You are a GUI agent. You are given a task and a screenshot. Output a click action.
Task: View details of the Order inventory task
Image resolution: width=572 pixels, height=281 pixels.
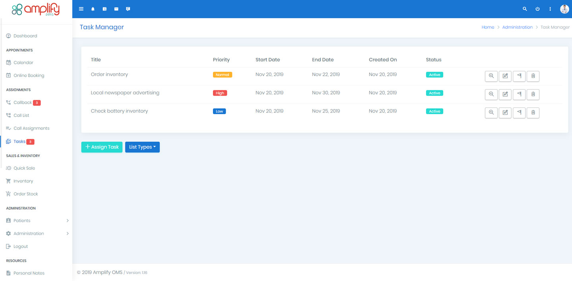click(x=491, y=76)
